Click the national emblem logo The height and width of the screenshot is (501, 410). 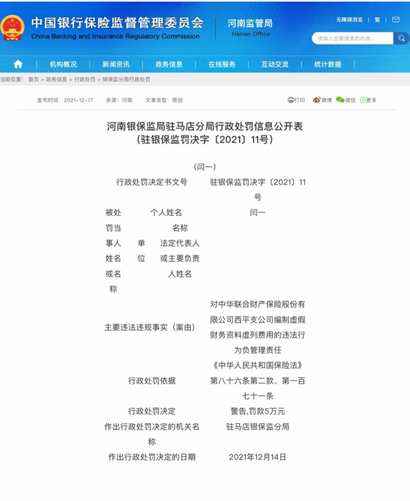[12, 27]
